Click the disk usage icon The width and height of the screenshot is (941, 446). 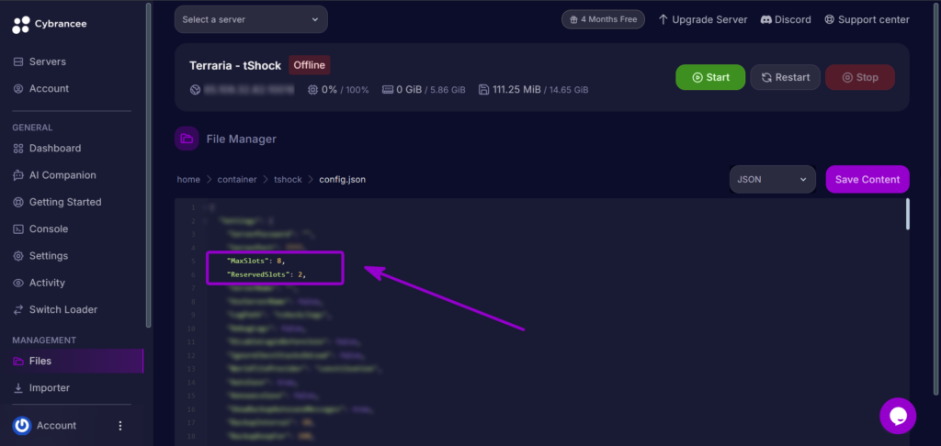483,90
